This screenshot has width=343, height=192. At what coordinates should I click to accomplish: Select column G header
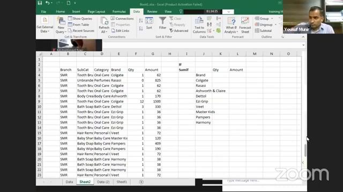tap(153, 54)
